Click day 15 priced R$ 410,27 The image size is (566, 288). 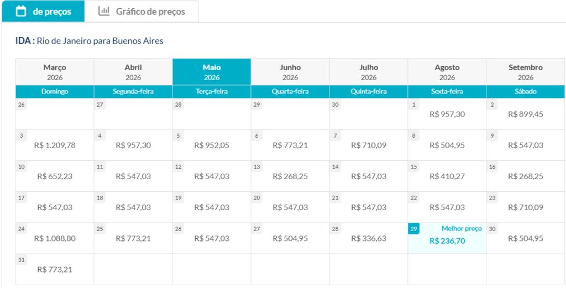coord(447,176)
